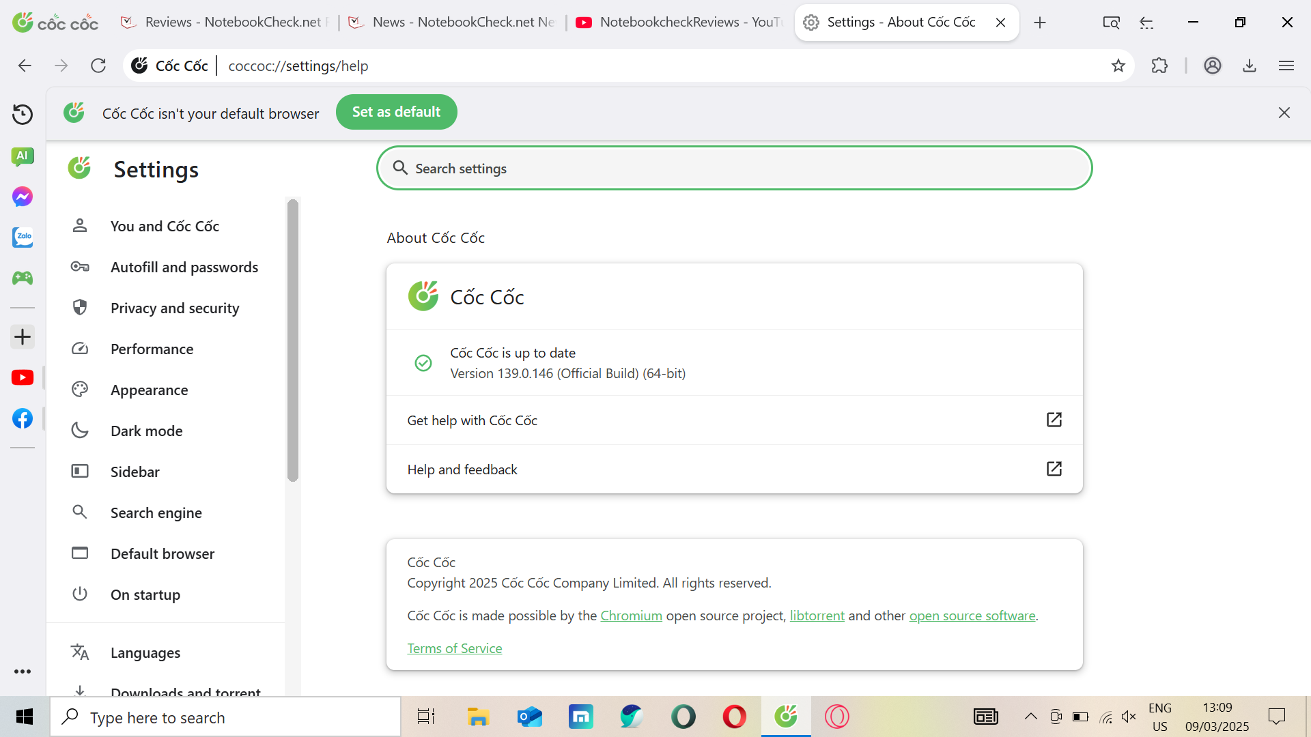This screenshot has width=1311, height=737.
Task: Open Privacy and security settings
Action: point(165,308)
